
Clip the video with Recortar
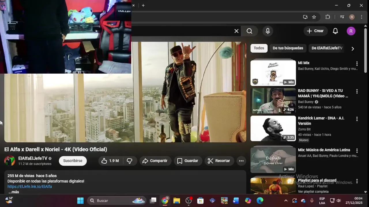219,161
